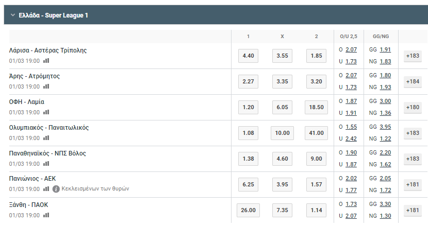
Task: Open statistics icon for Παναθηναϊκός - ΝΠΣ Βόλος
Action: (x=46, y=163)
